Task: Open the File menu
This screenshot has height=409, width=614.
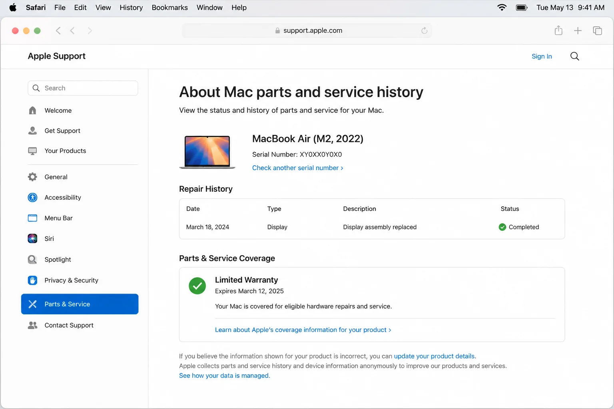Action: 60,8
